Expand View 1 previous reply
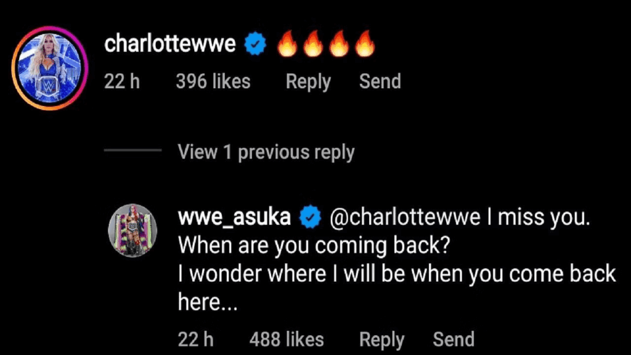The width and height of the screenshot is (631, 355). [266, 152]
